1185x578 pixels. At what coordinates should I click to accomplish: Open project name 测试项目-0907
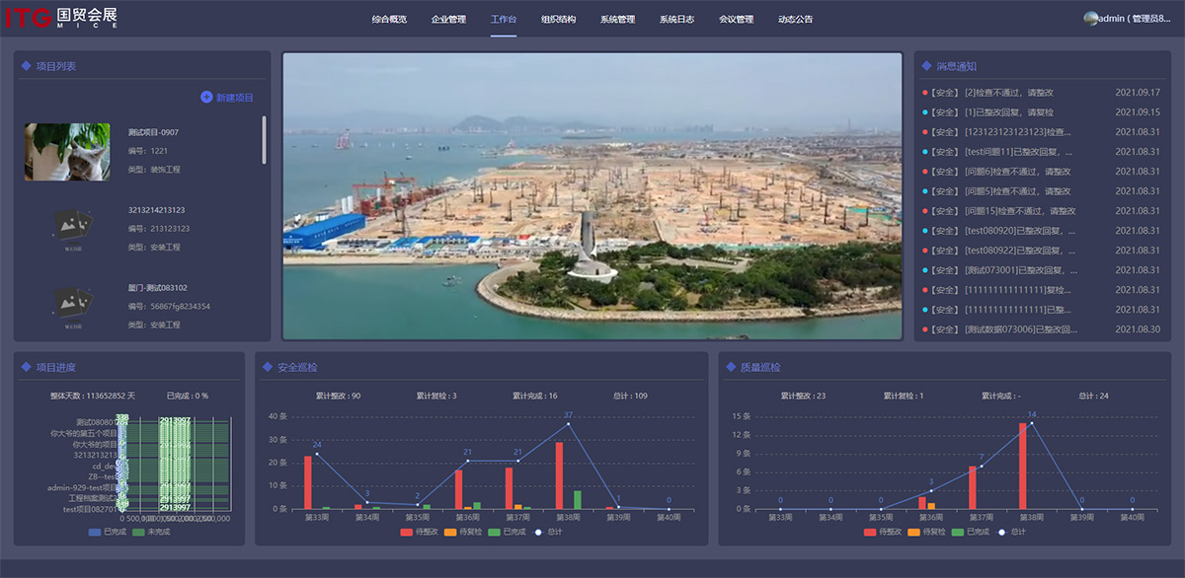tap(153, 132)
